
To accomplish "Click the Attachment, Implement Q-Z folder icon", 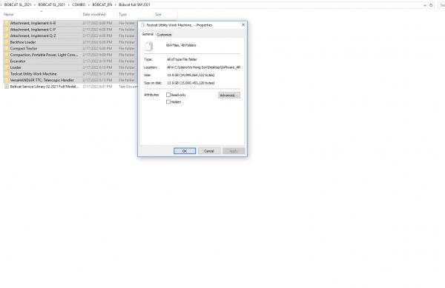I will (7, 36).
